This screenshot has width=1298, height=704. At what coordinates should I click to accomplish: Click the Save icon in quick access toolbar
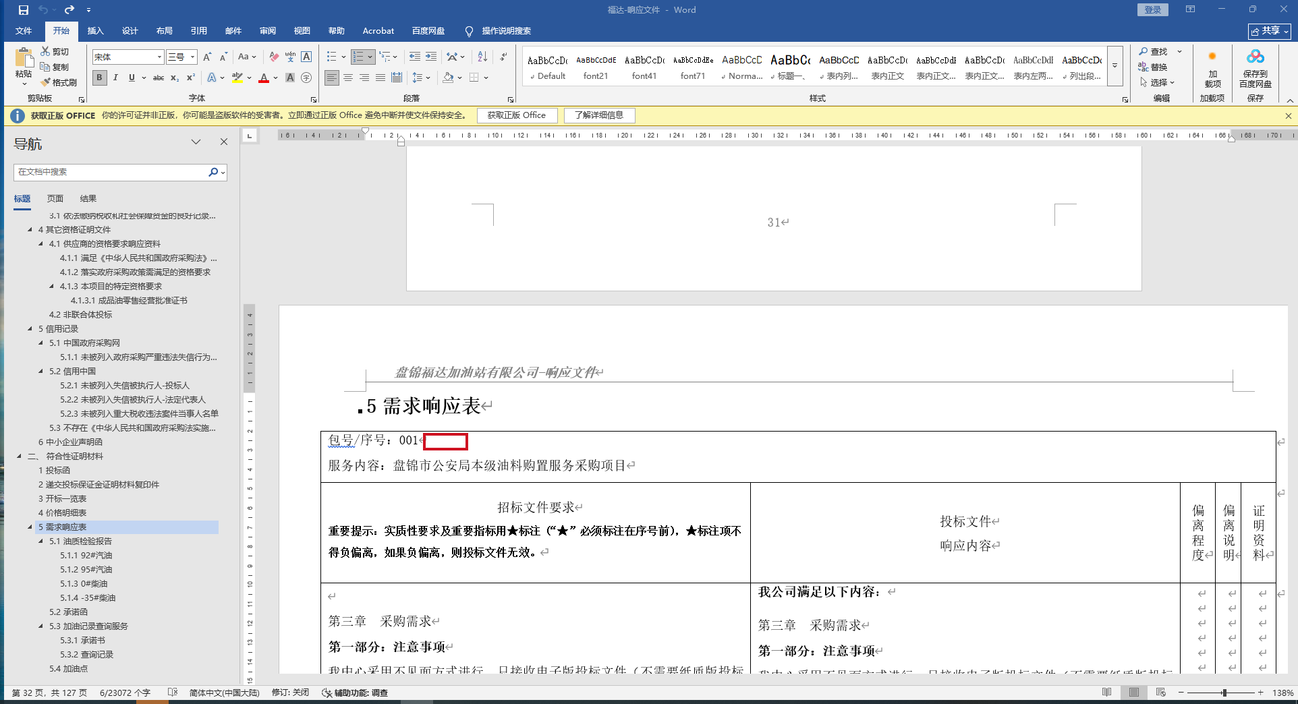pyautogui.click(x=23, y=9)
